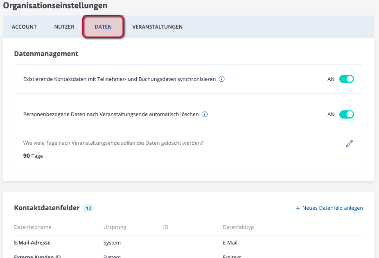Click info icon beside Kontaktdaten synchronisieren

pyautogui.click(x=221, y=79)
